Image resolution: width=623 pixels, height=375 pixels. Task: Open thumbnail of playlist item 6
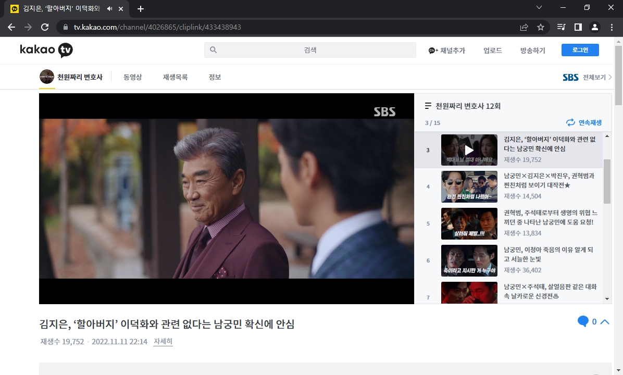(x=469, y=260)
